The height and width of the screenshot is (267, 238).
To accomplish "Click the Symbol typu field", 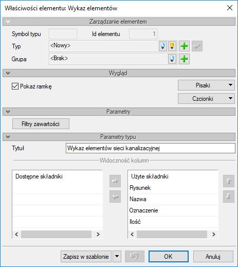I will [x=63, y=34].
